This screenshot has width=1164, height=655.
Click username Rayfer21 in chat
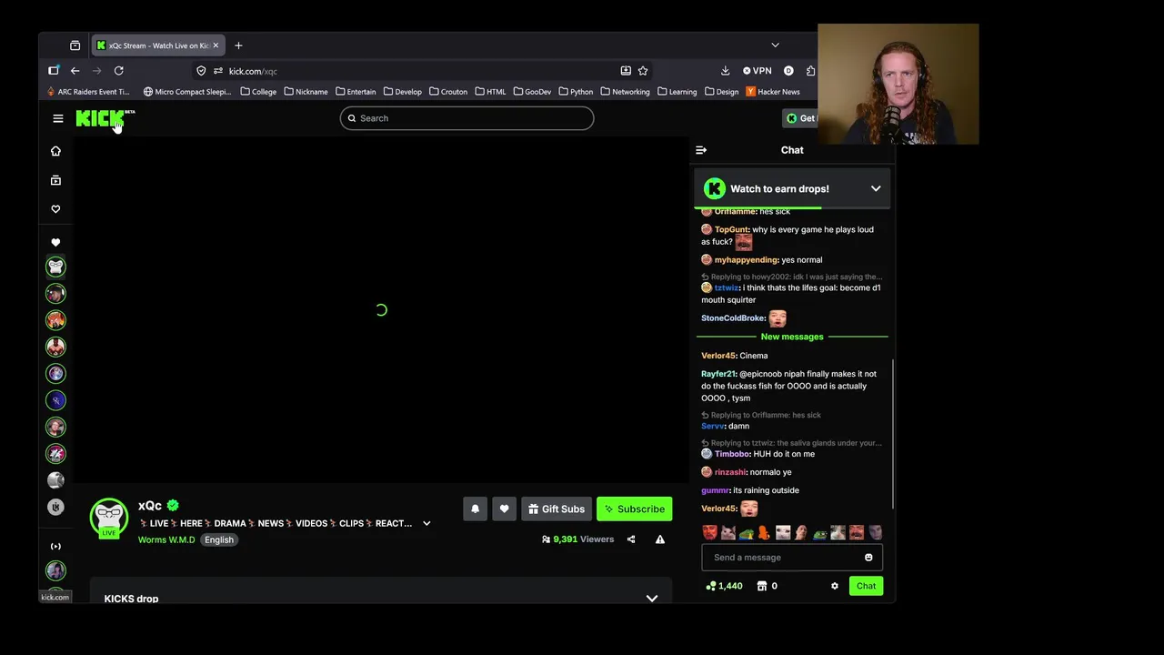coord(718,374)
